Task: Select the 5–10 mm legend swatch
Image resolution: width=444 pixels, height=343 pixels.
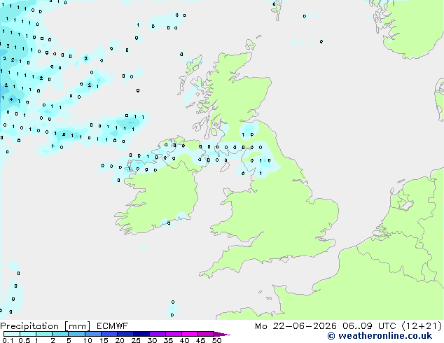Action: pos(76,334)
